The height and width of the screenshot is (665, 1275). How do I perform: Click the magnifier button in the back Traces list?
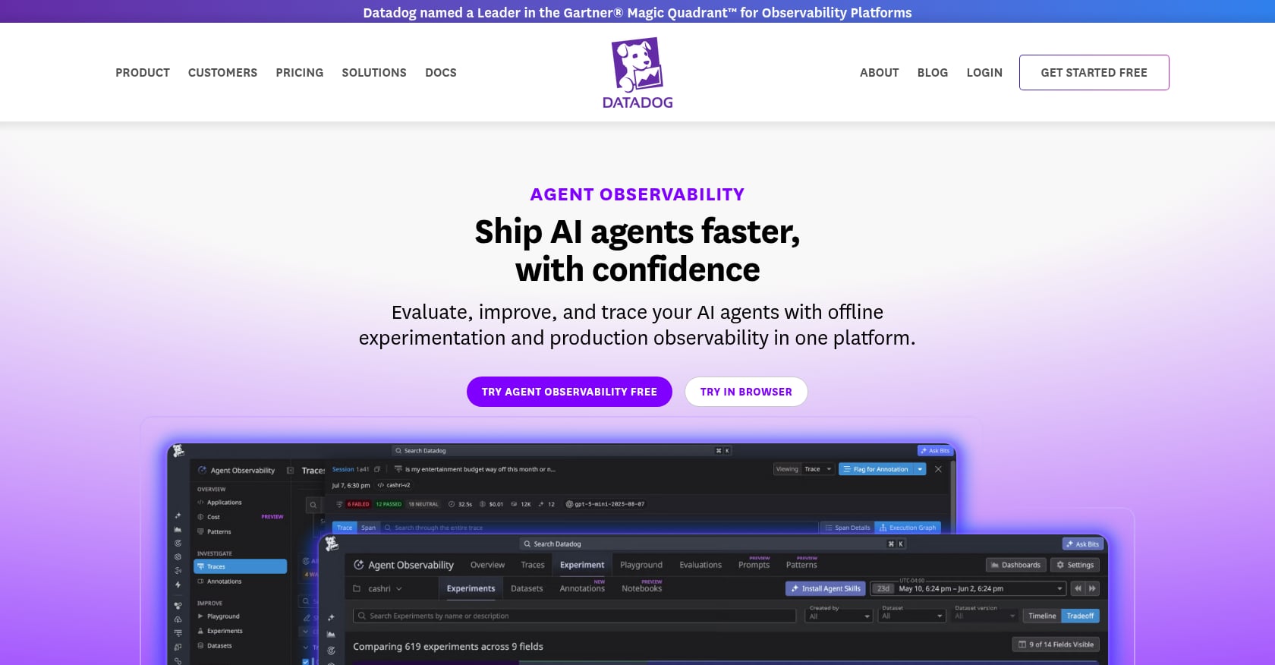(x=313, y=505)
